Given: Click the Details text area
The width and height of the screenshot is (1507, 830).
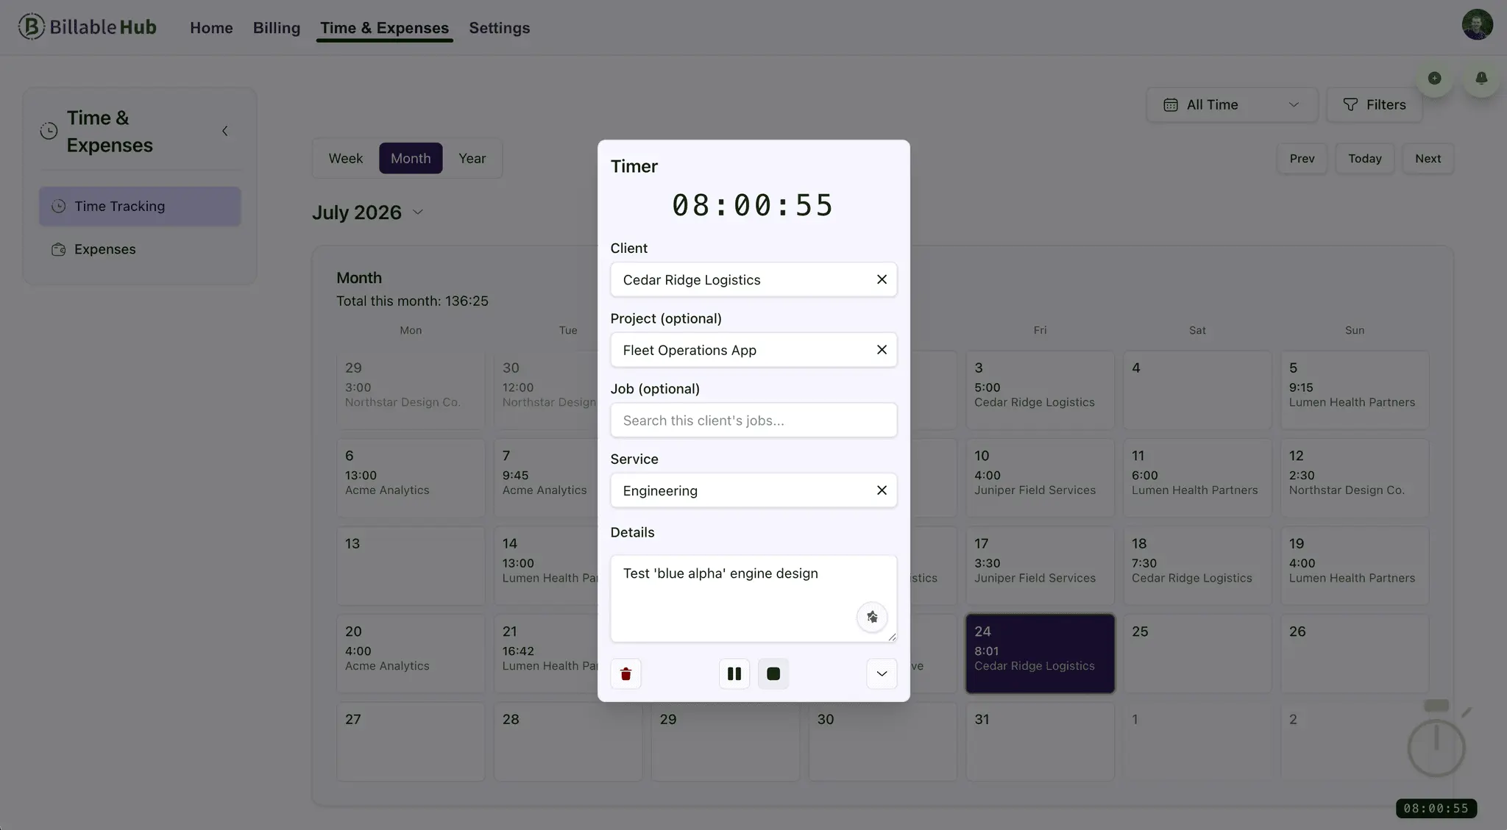Looking at the screenshot, I should point(753,598).
